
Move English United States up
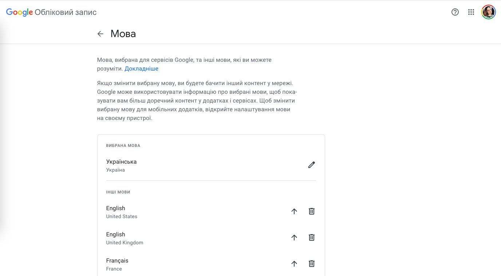[294, 211]
